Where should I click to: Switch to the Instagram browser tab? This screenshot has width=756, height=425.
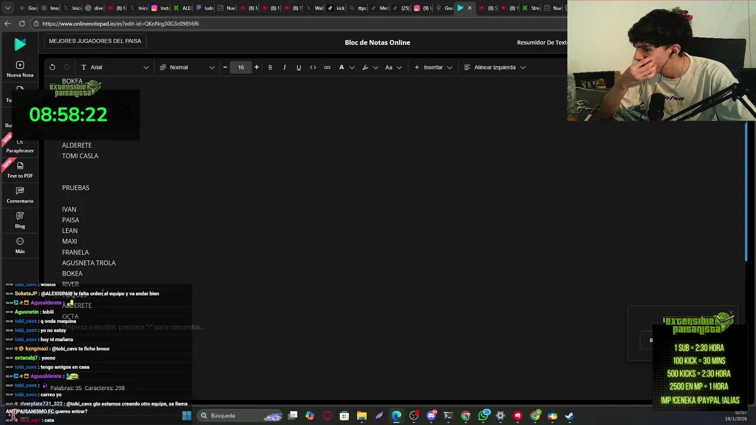click(x=161, y=8)
